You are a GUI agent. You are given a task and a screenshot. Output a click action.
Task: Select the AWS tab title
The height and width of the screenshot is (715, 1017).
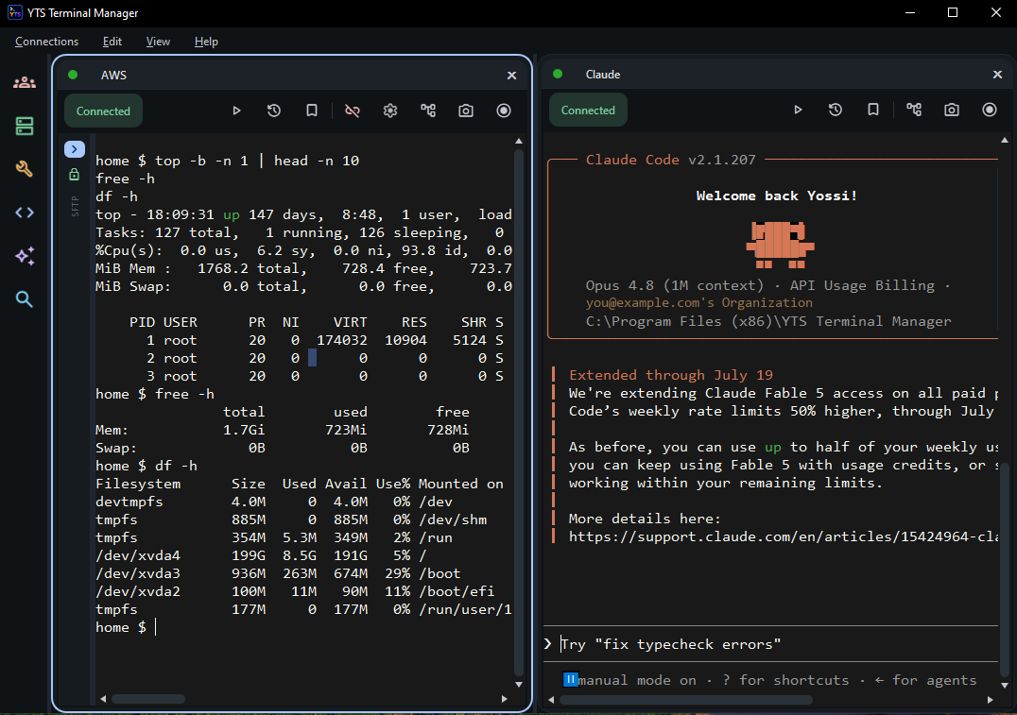[x=113, y=76]
